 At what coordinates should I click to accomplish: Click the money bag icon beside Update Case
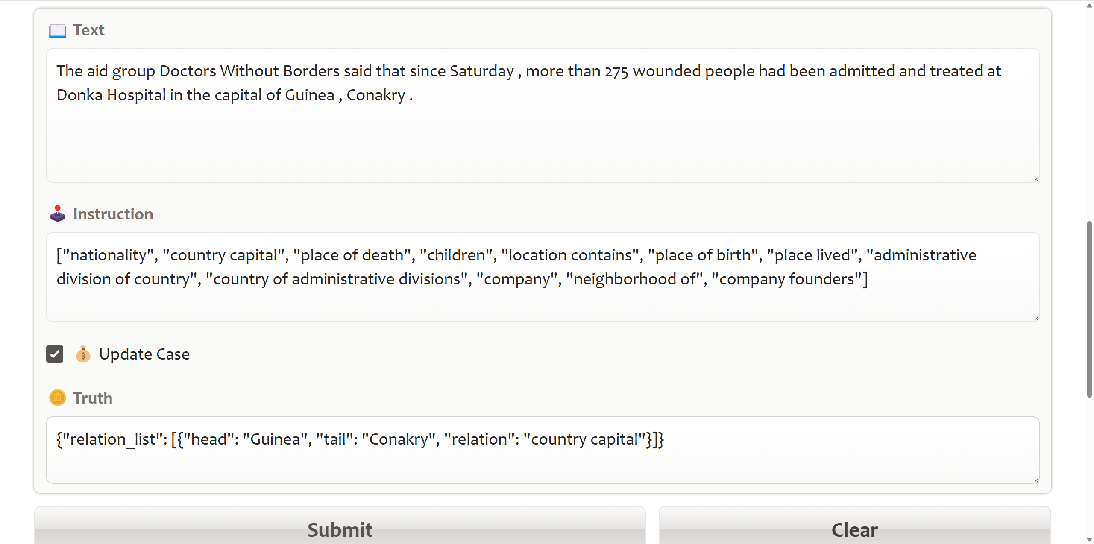tap(83, 354)
